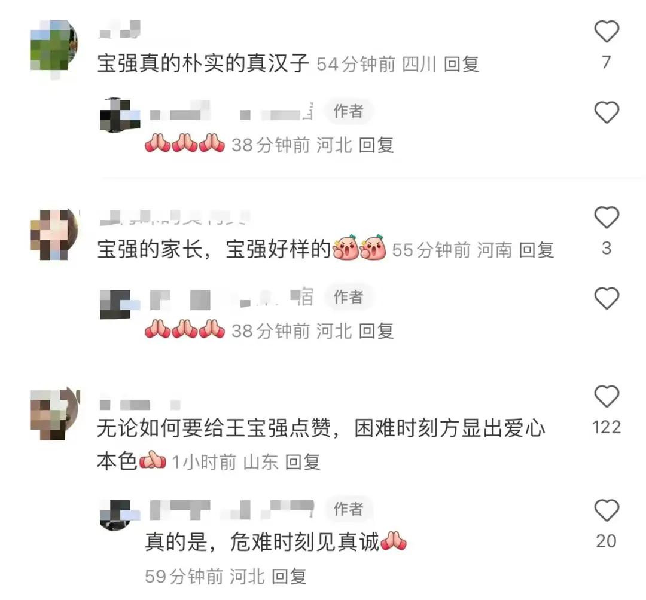Viewport: 646px width, 600px height.
Task: Tap the 作者 badge in the last reply
Action: pos(349,509)
